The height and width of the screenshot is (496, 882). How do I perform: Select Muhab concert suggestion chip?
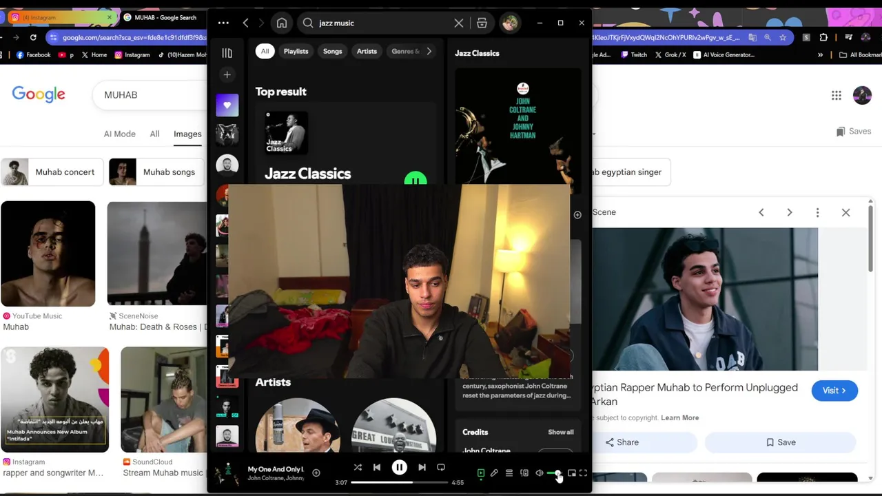pos(52,172)
